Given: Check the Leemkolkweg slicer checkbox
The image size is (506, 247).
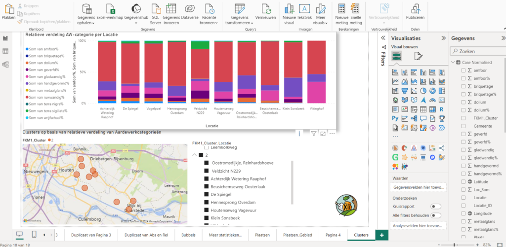Looking at the screenshot, I should pyautogui.click(x=207, y=147).
